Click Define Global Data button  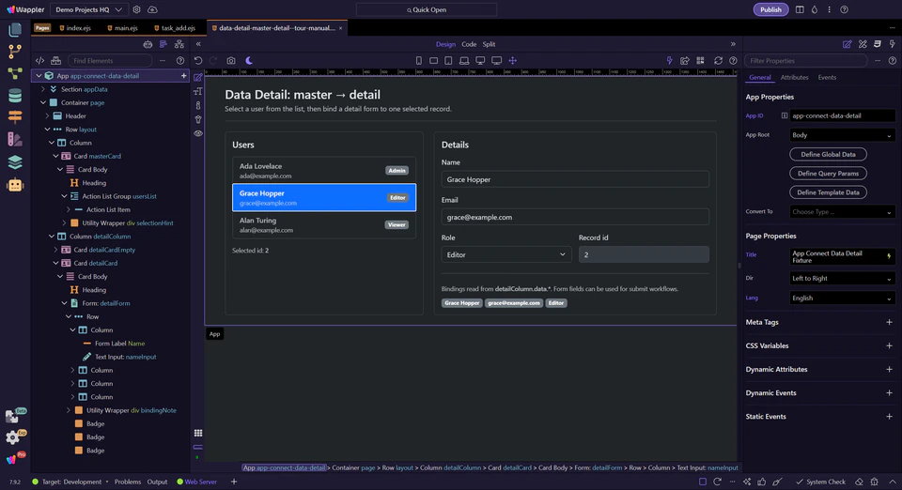coord(828,154)
